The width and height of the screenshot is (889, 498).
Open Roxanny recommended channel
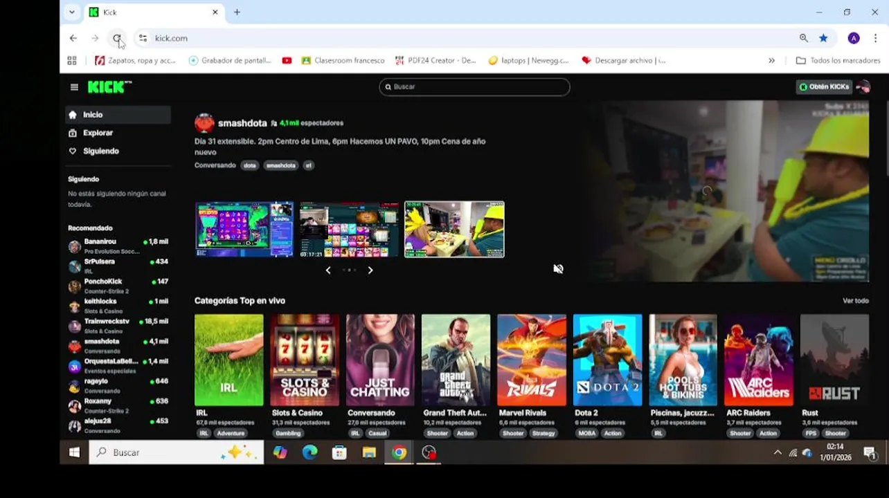point(118,405)
